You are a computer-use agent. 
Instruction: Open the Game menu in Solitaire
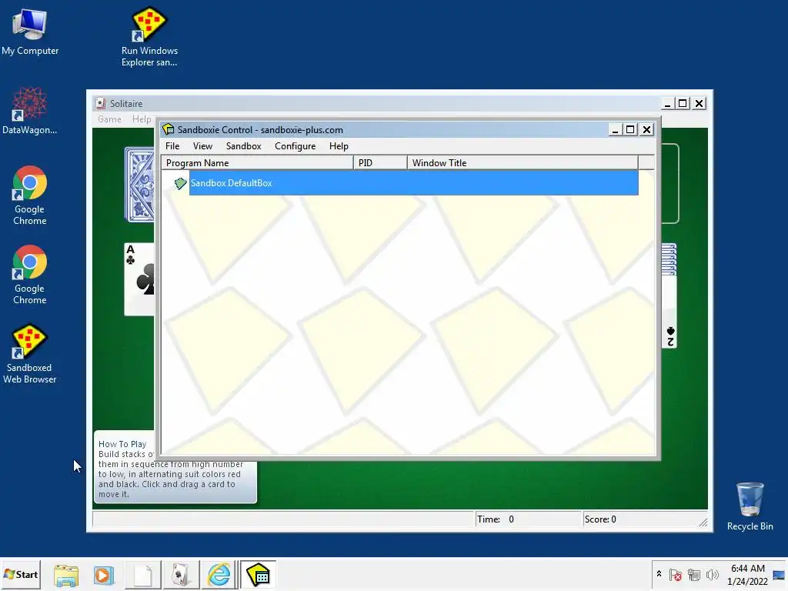pos(109,119)
